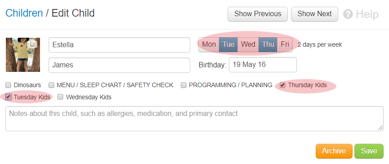The image size is (389, 164).
Task: Click the Show Next button
Action: (x=314, y=14)
